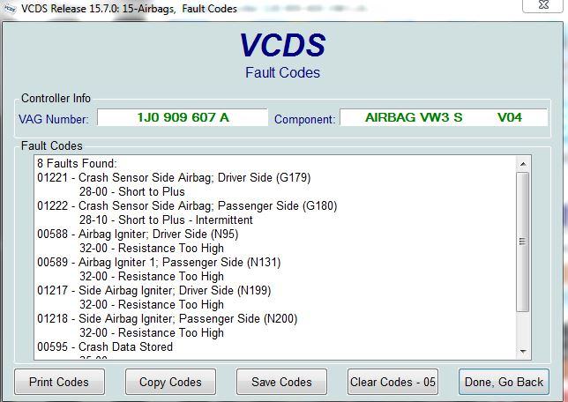The width and height of the screenshot is (568, 402).
Task: Select fault 01222 Crash Sensor Passenger Side (G180)
Action: (187, 205)
